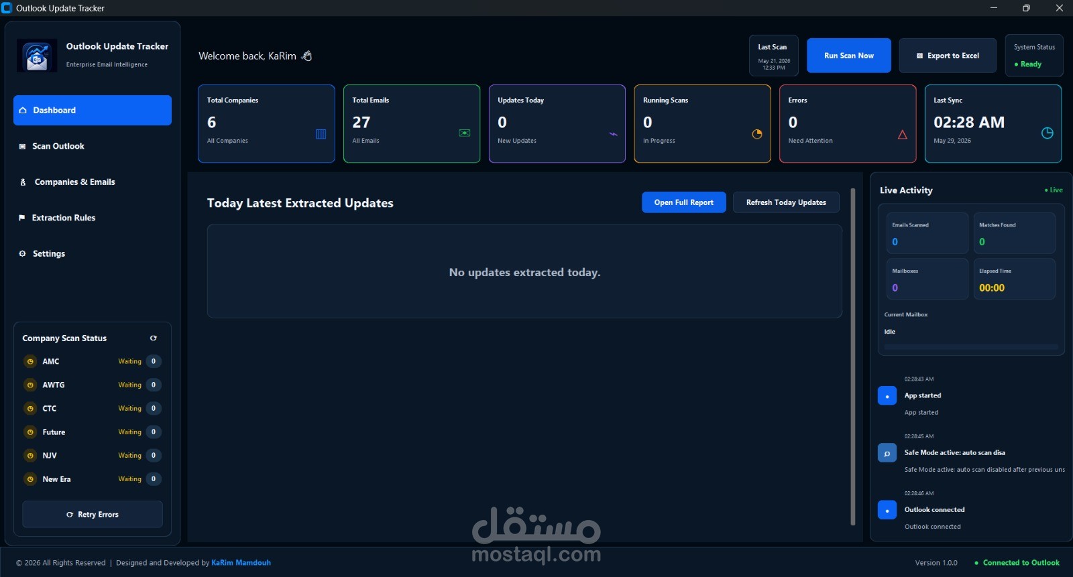The image size is (1073, 577).
Task: Click the CTC waiting status icon
Action: tap(30, 408)
